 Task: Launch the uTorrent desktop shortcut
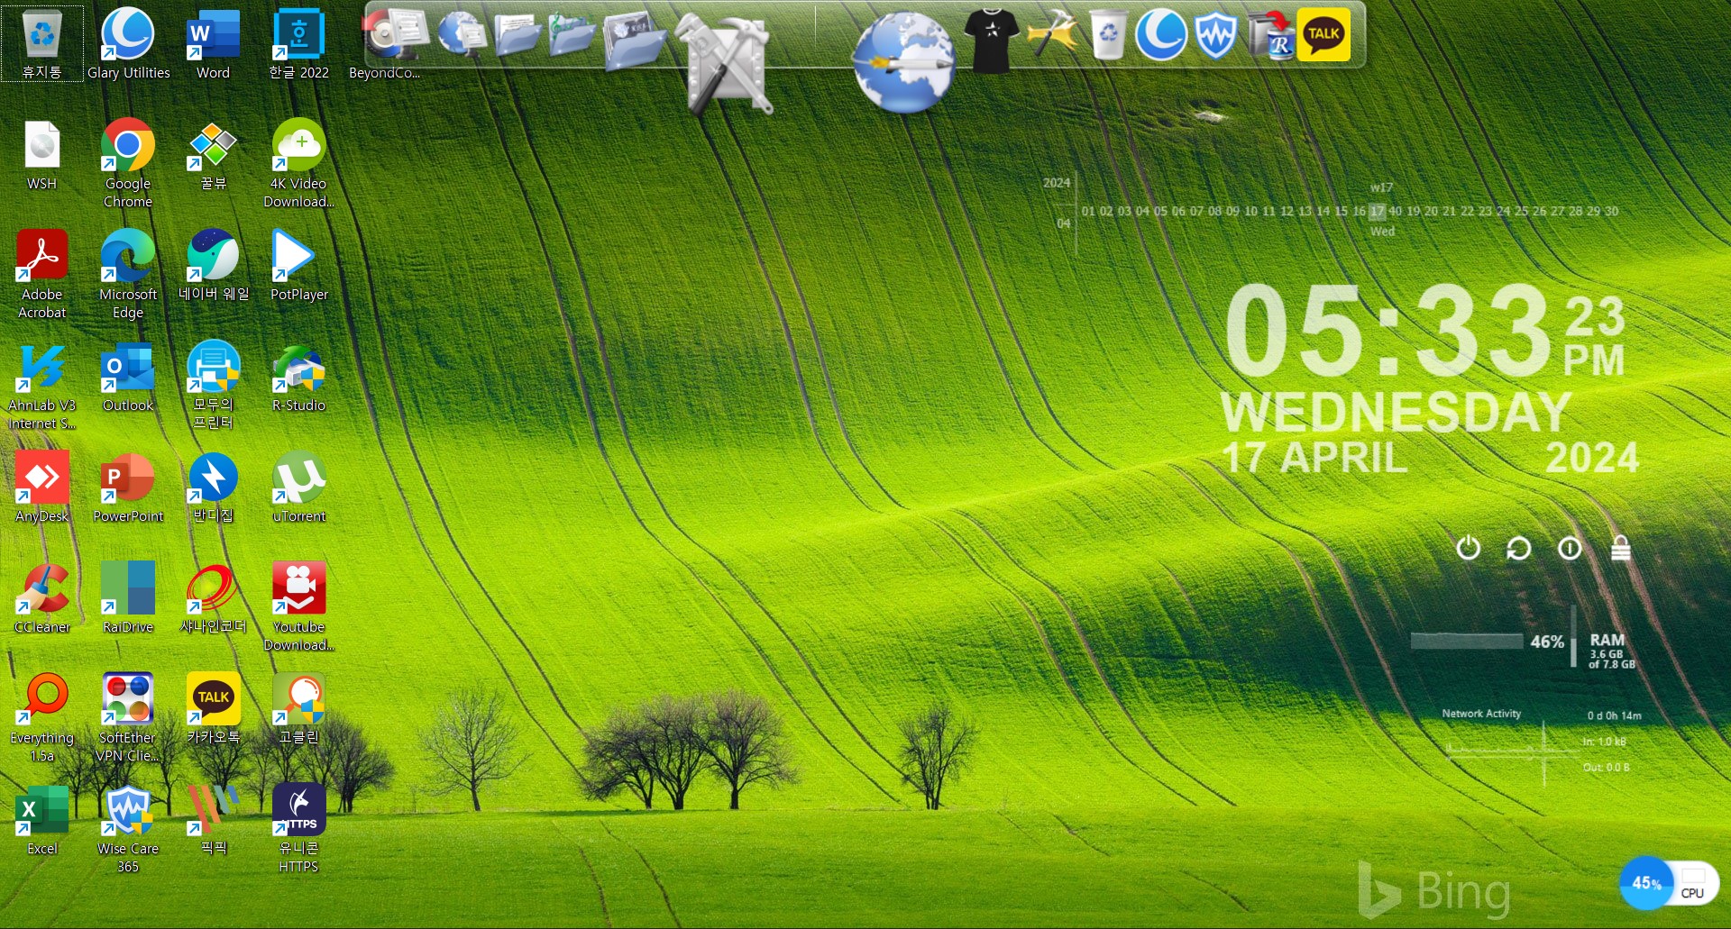pos(298,487)
